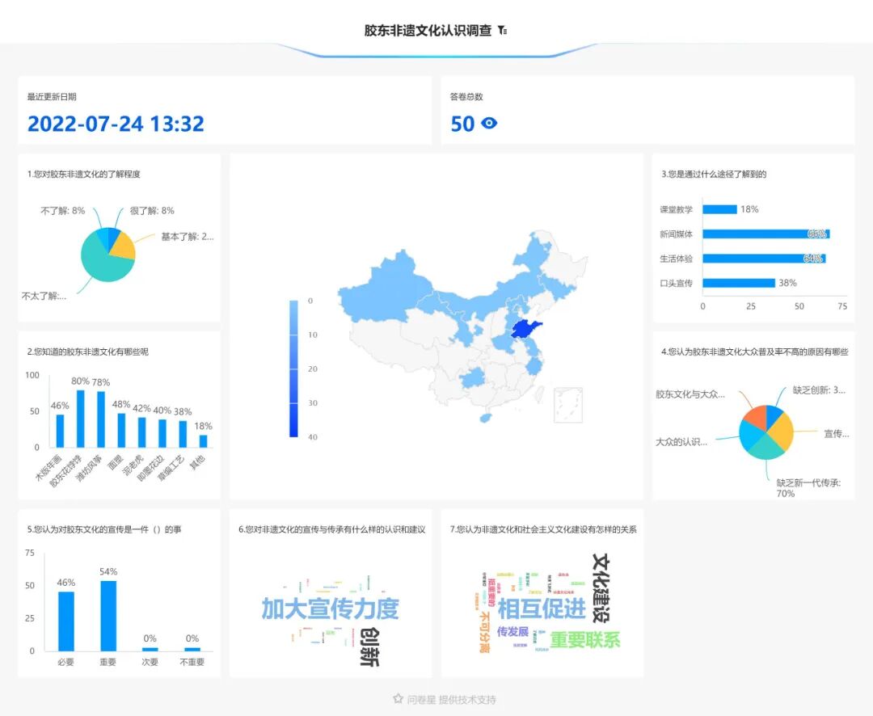Select the 最近更新日期 statistics card
The height and width of the screenshot is (716, 873).
225,111
